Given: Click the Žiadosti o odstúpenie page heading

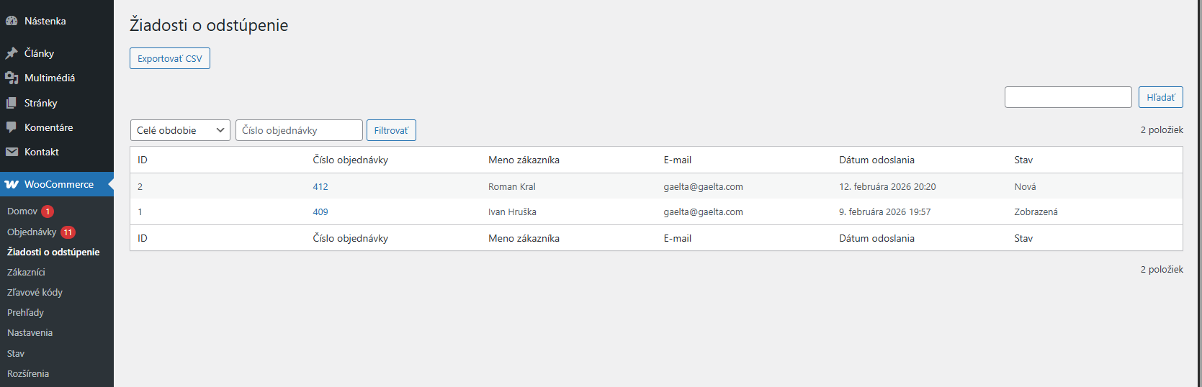Looking at the screenshot, I should click(x=209, y=25).
